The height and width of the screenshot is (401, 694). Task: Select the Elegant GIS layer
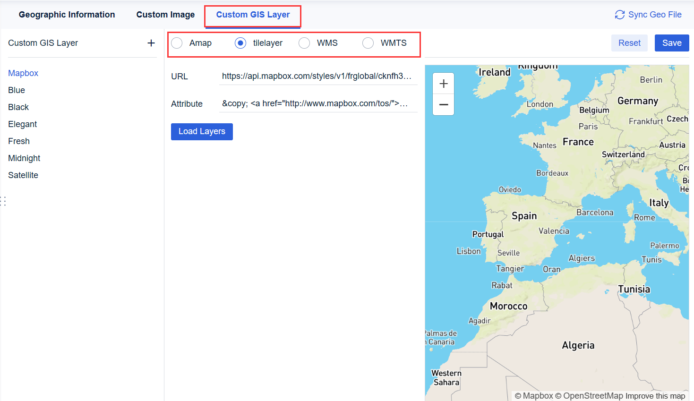[x=22, y=124]
